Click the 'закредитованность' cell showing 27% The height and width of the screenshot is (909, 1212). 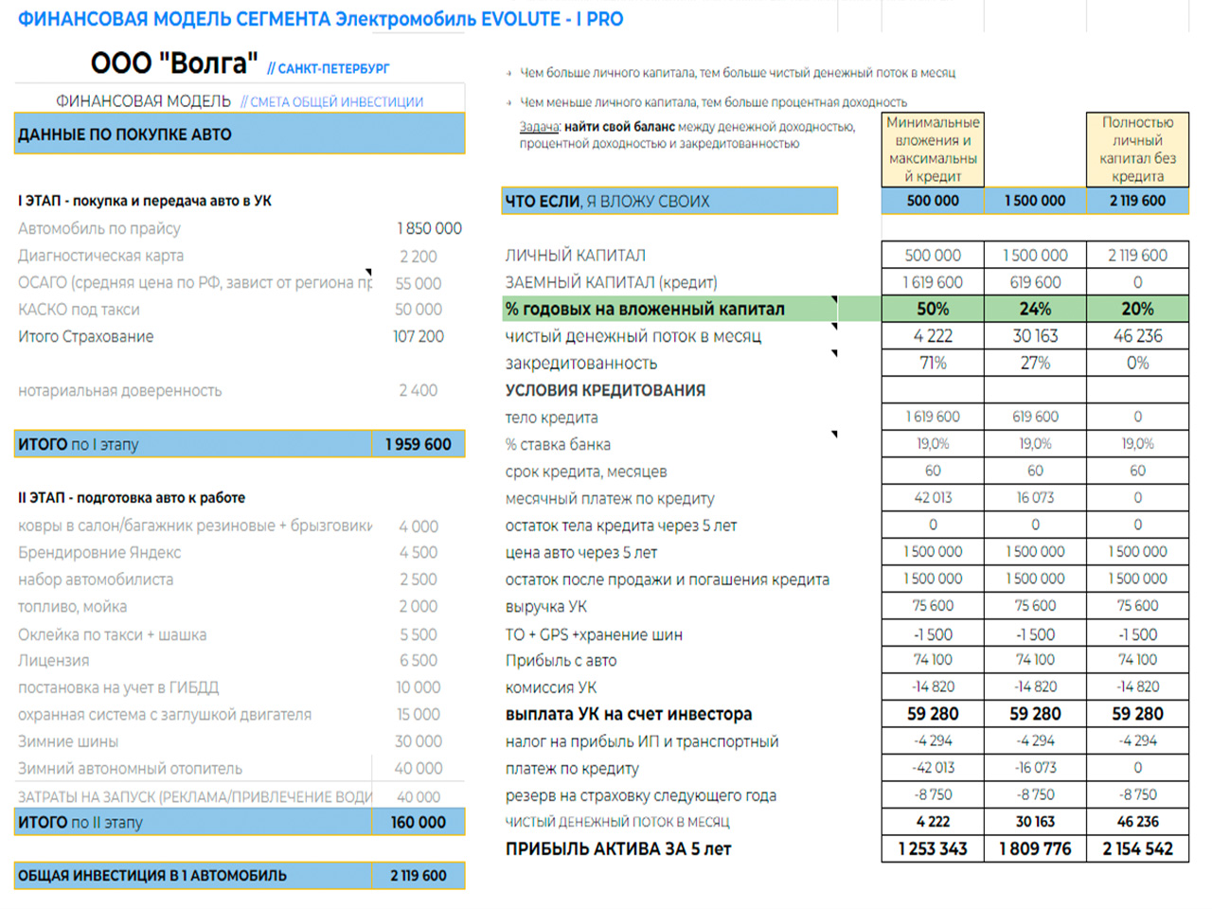[1035, 363]
